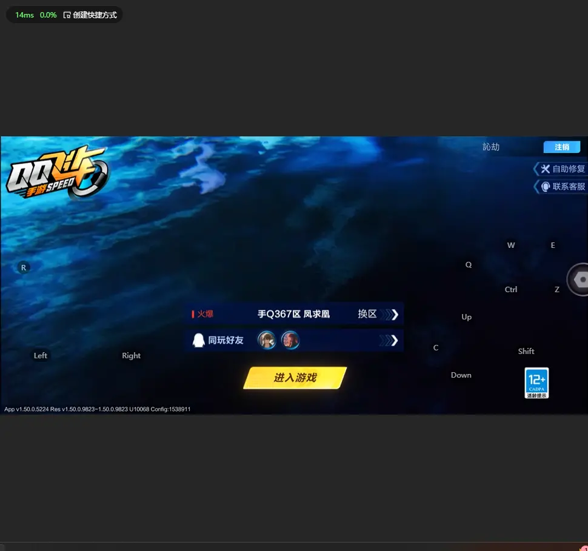Click the 同玩好友 label
The height and width of the screenshot is (551, 588).
pyautogui.click(x=226, y=340)
